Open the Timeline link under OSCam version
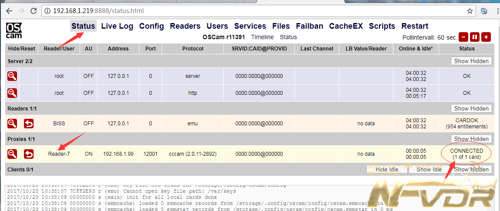Screen dimensions: 500x211 262,37
